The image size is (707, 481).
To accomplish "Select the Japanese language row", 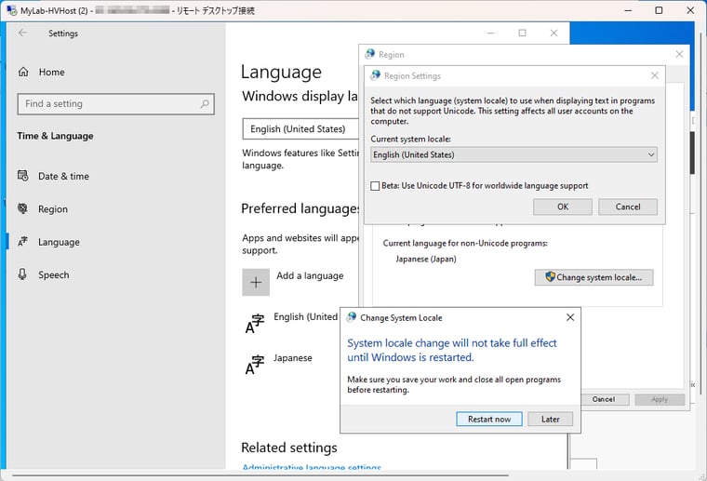I will 291,365.
